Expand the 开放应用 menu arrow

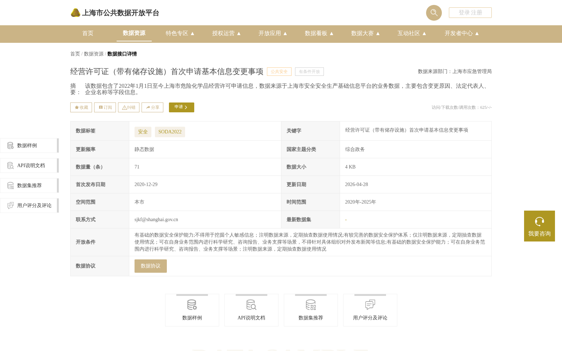[x=285, y=33]
